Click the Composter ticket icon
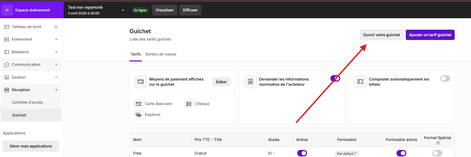The width and height of the screenshot is (471, 157). [360, 82]
